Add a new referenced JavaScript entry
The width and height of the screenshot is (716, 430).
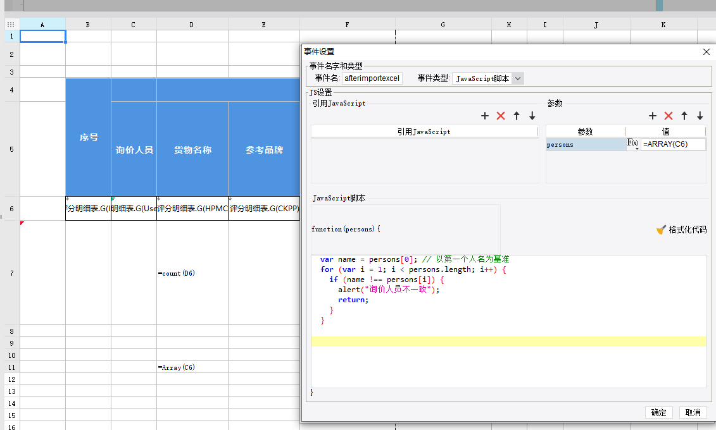[485, 116]
